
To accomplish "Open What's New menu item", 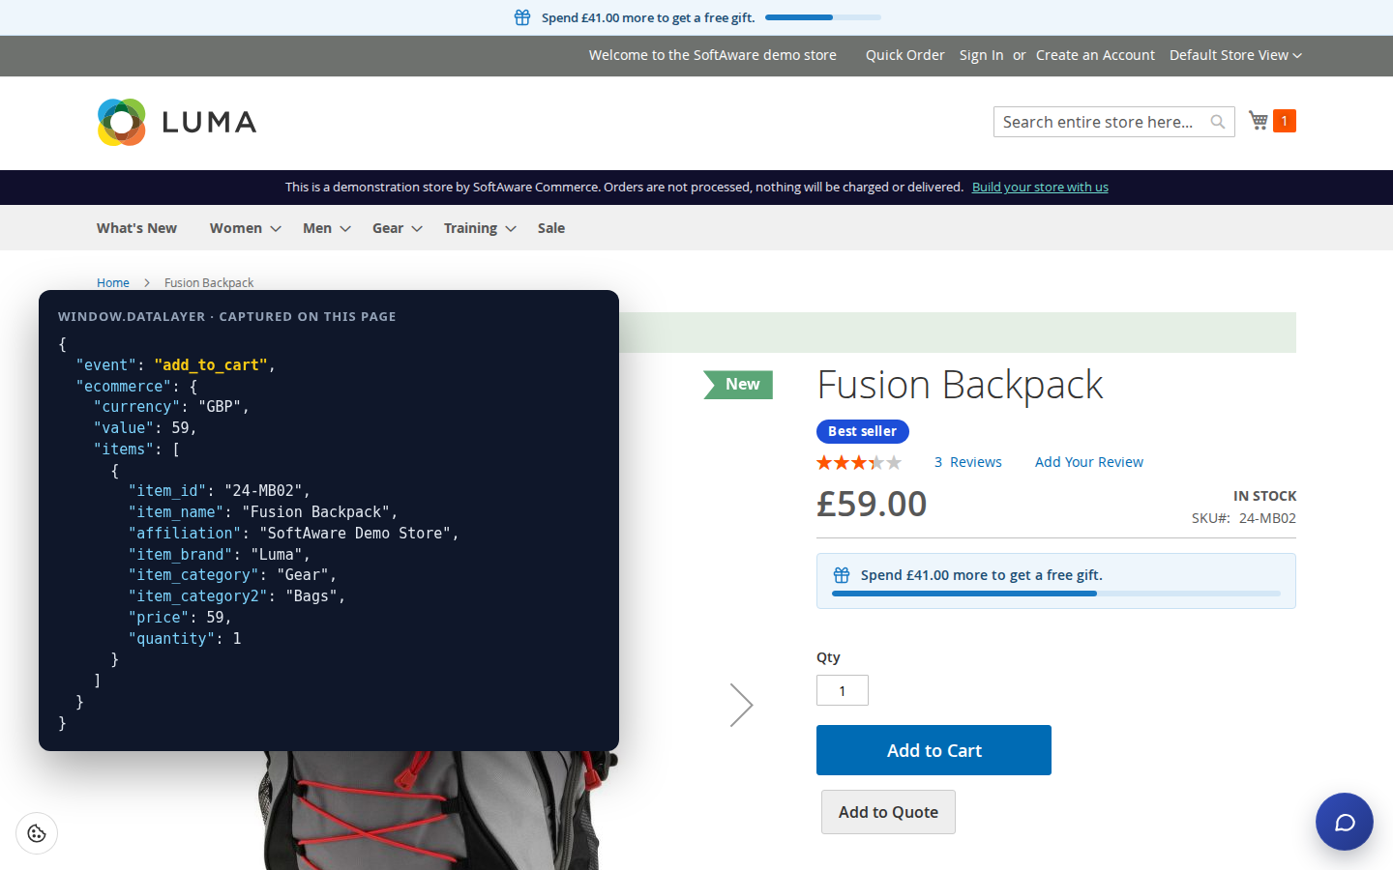I will pos(136,228).
